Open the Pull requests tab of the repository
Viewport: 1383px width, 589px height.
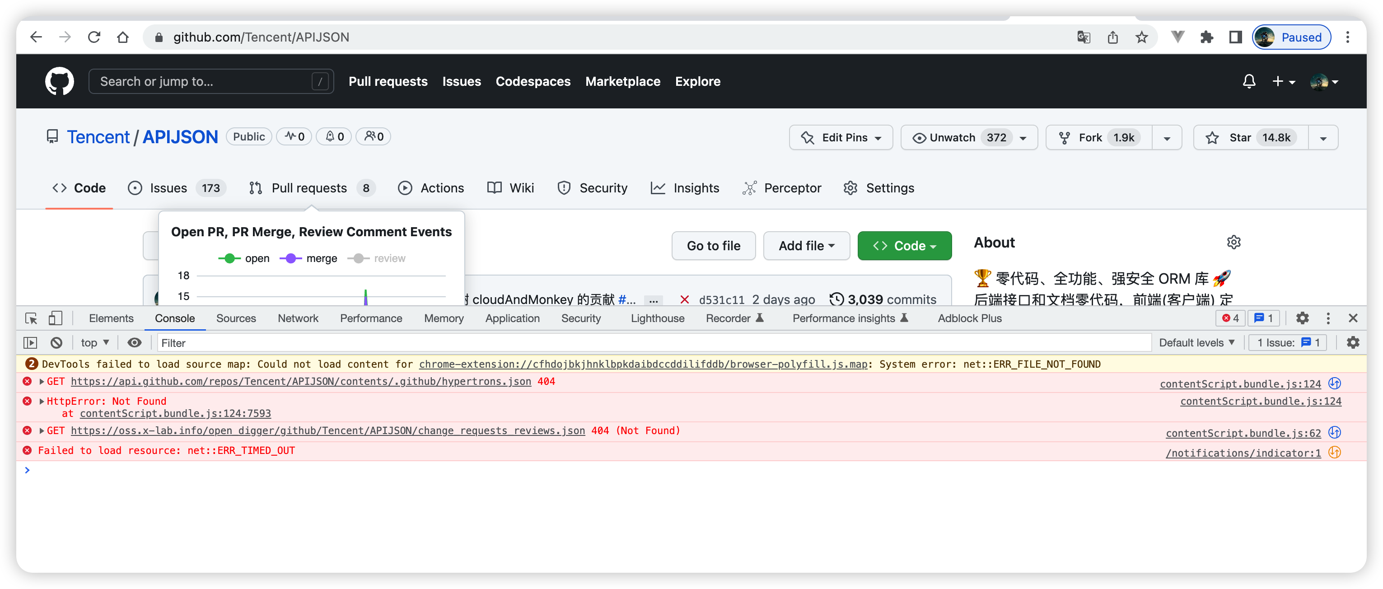(x=309, y=188)
